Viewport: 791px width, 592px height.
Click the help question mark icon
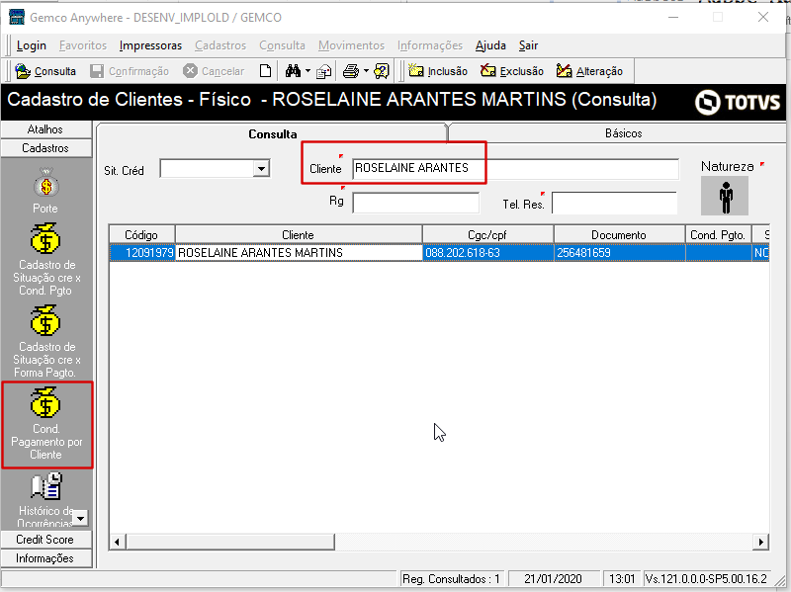point(382,71)
